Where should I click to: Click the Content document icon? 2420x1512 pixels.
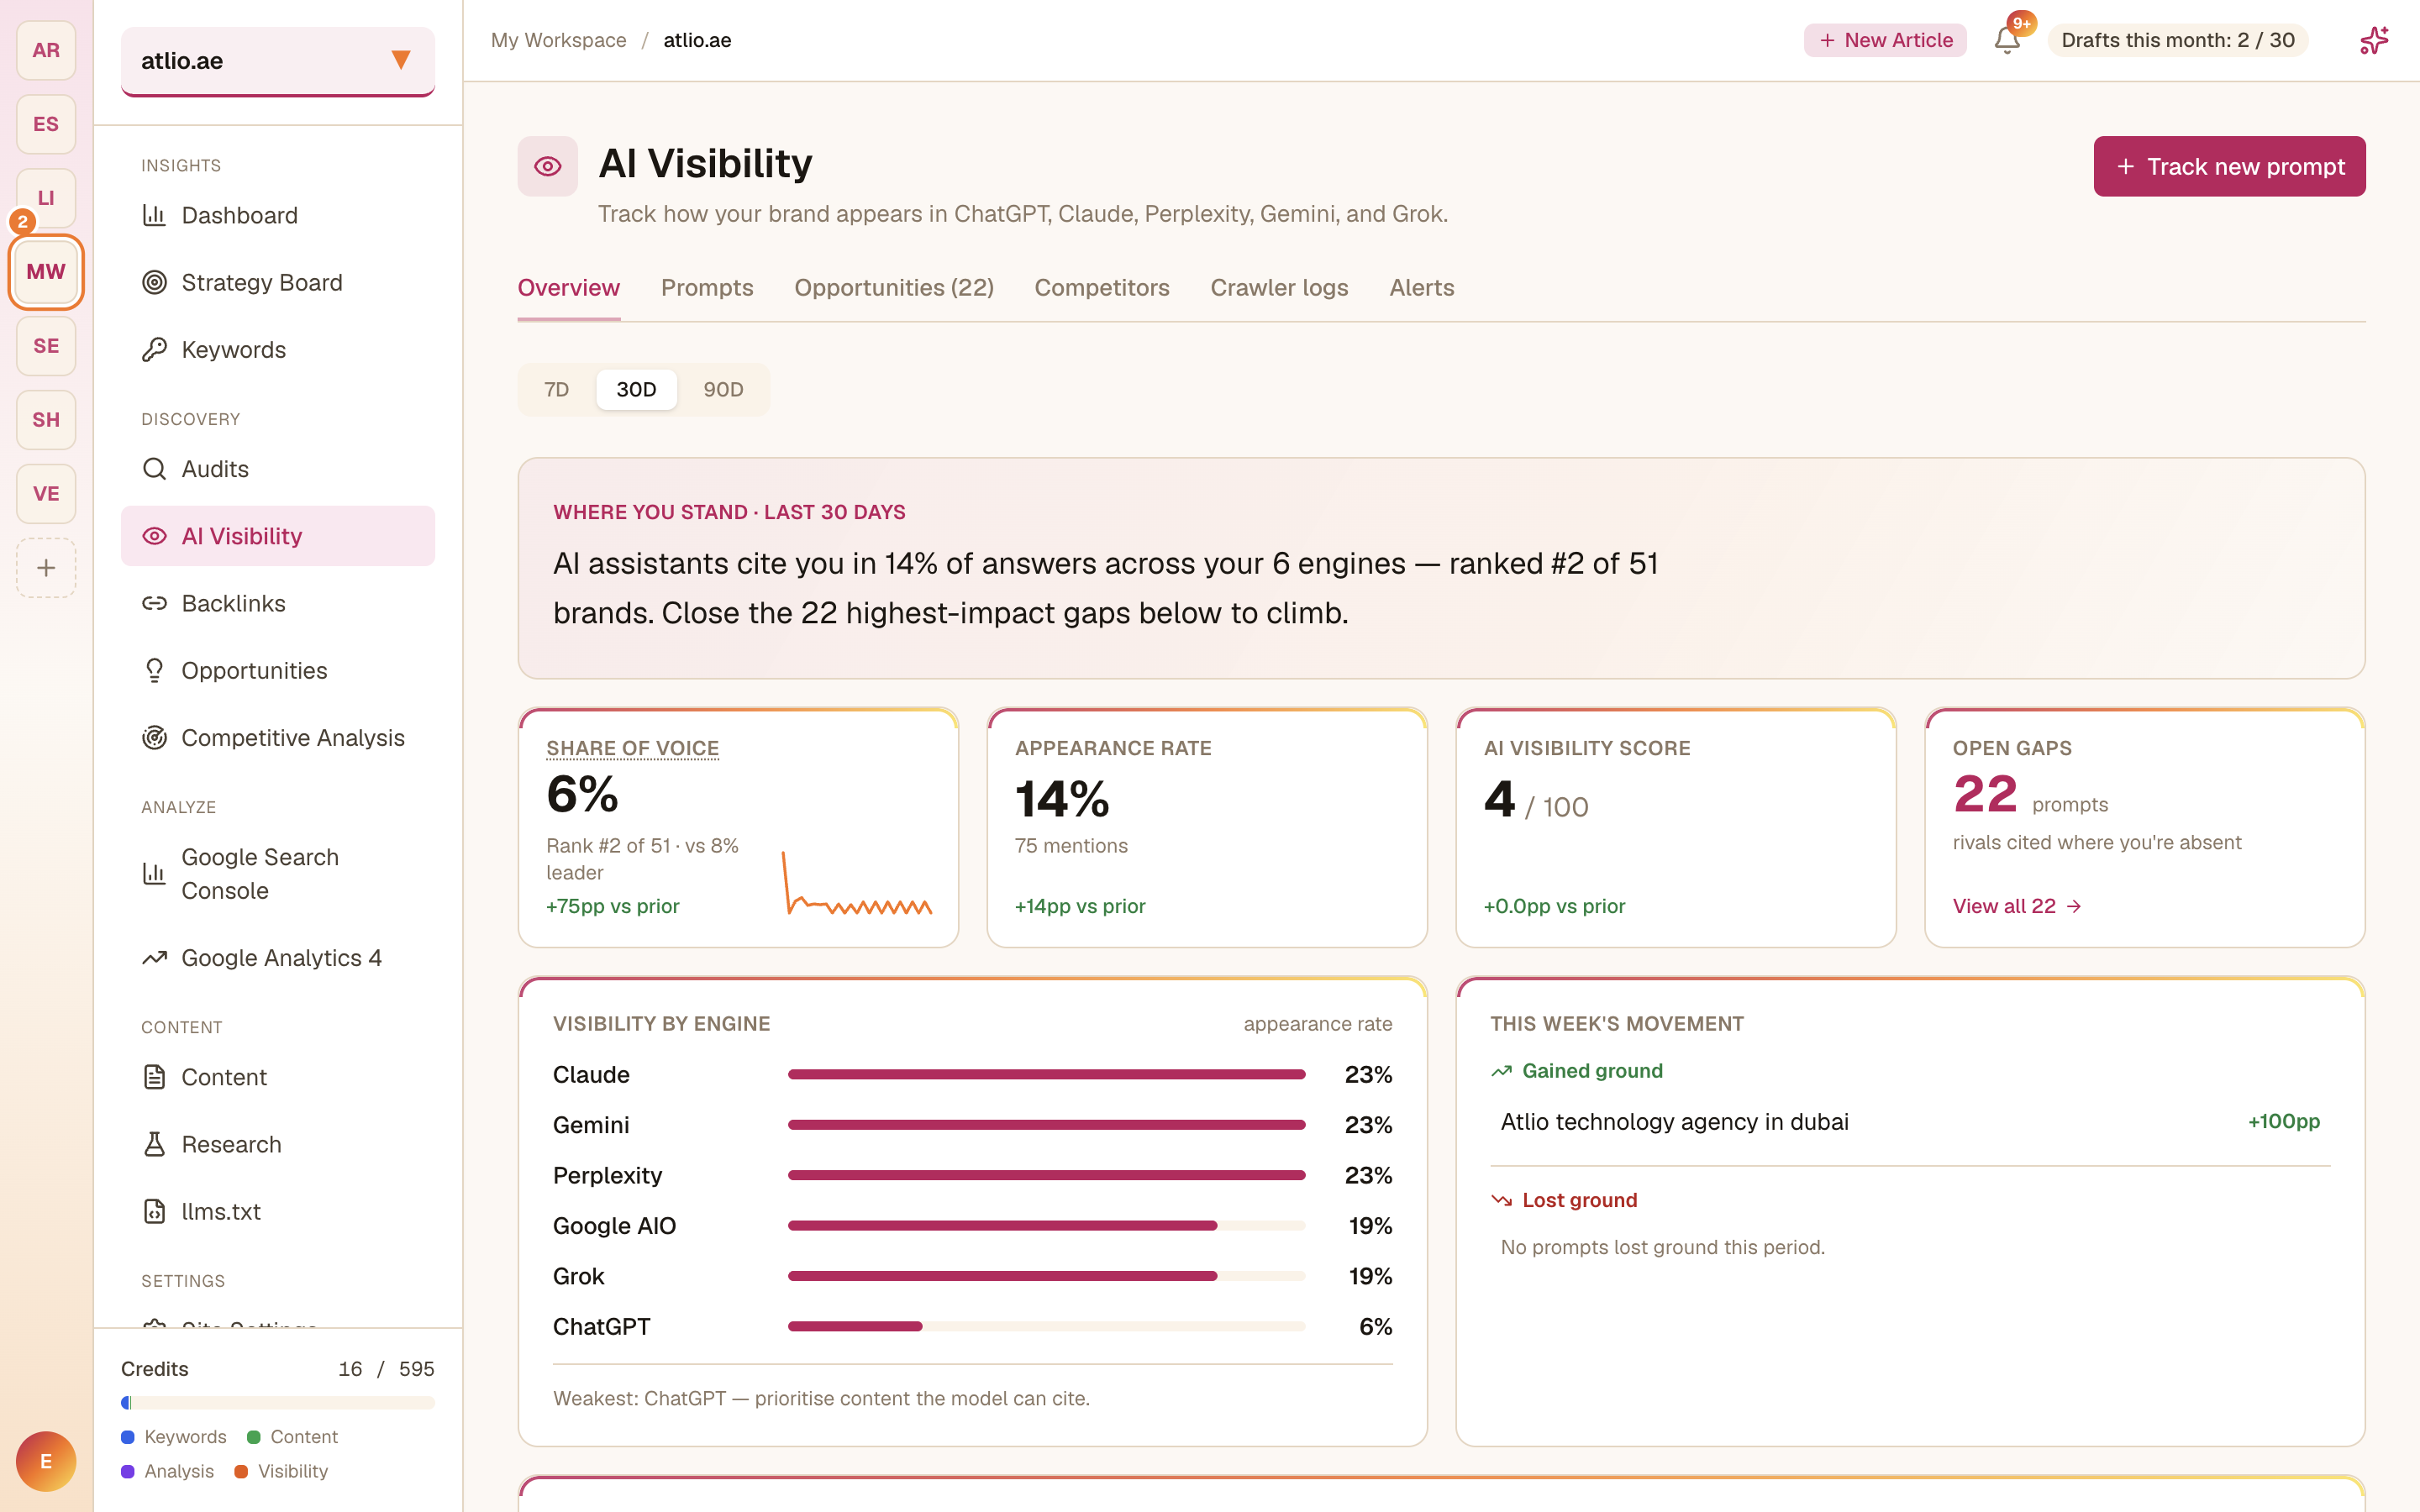(x=154, y=1076)
